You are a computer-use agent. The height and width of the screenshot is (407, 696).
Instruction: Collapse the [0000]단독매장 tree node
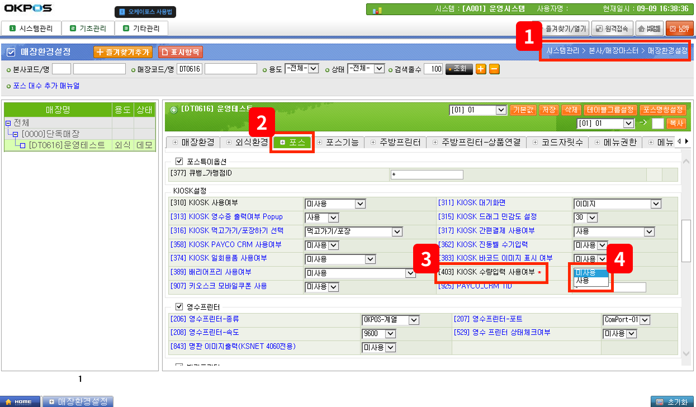(15, 134)
